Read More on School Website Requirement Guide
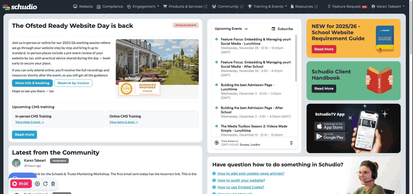Viewport: 413px width, 194px height. click(324, 49)
